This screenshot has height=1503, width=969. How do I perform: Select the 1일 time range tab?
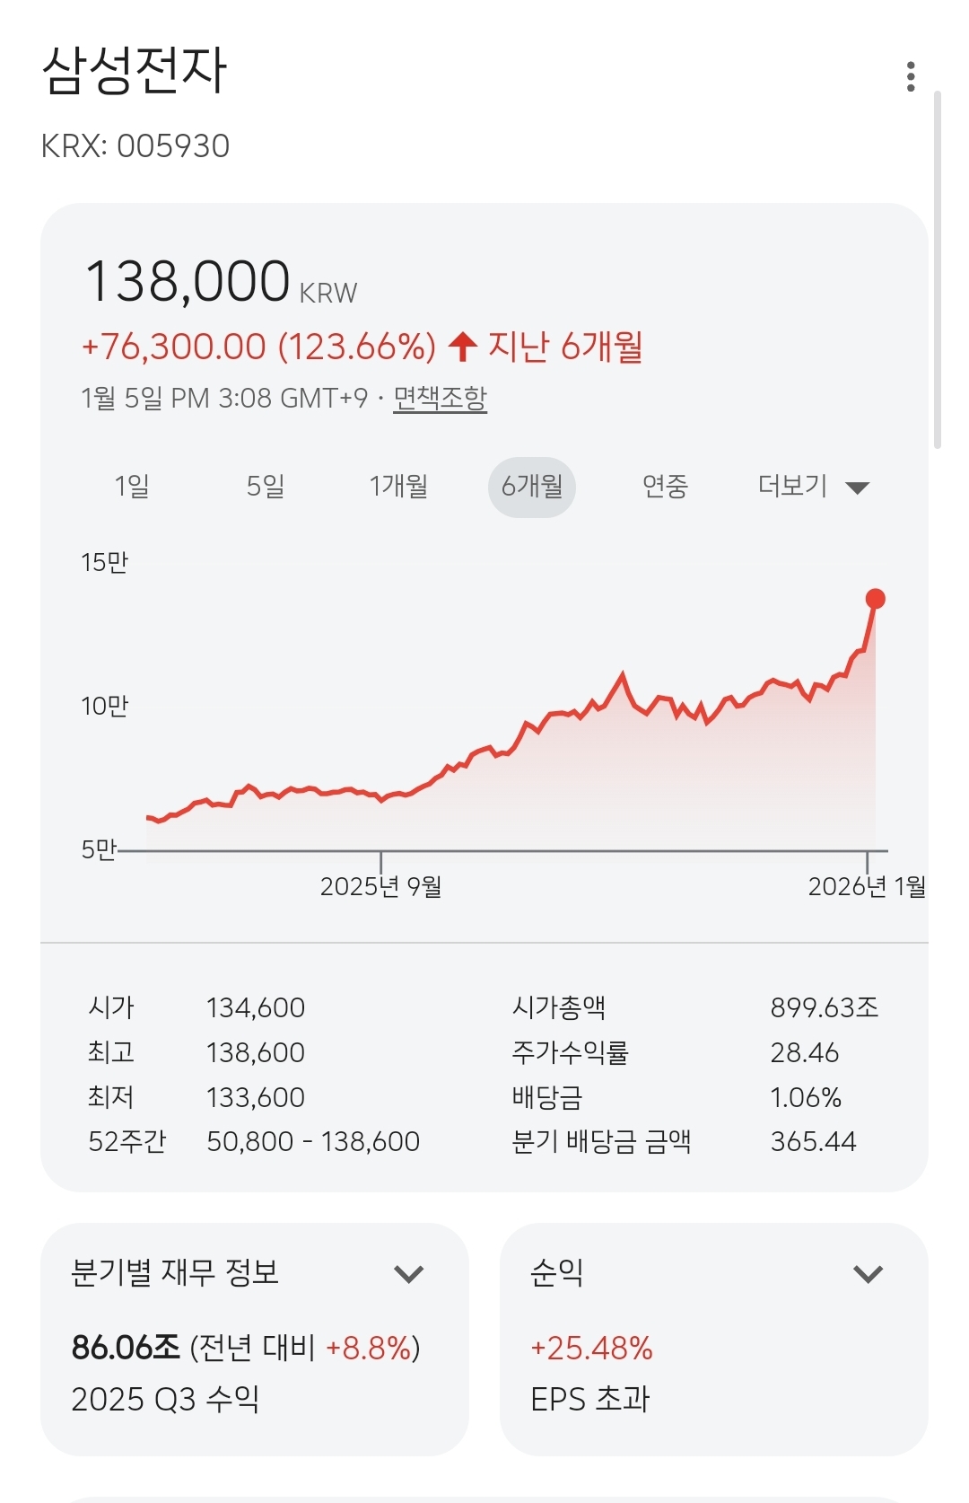point(132,487)
